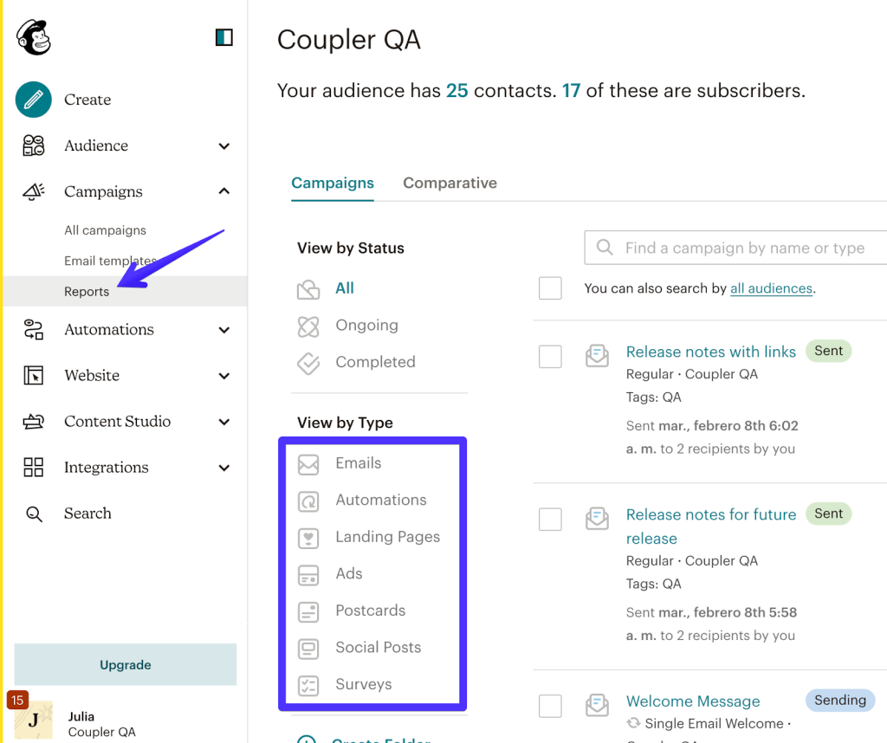
Task: Select the Content Studio icon
Action: tap(33, 421)
